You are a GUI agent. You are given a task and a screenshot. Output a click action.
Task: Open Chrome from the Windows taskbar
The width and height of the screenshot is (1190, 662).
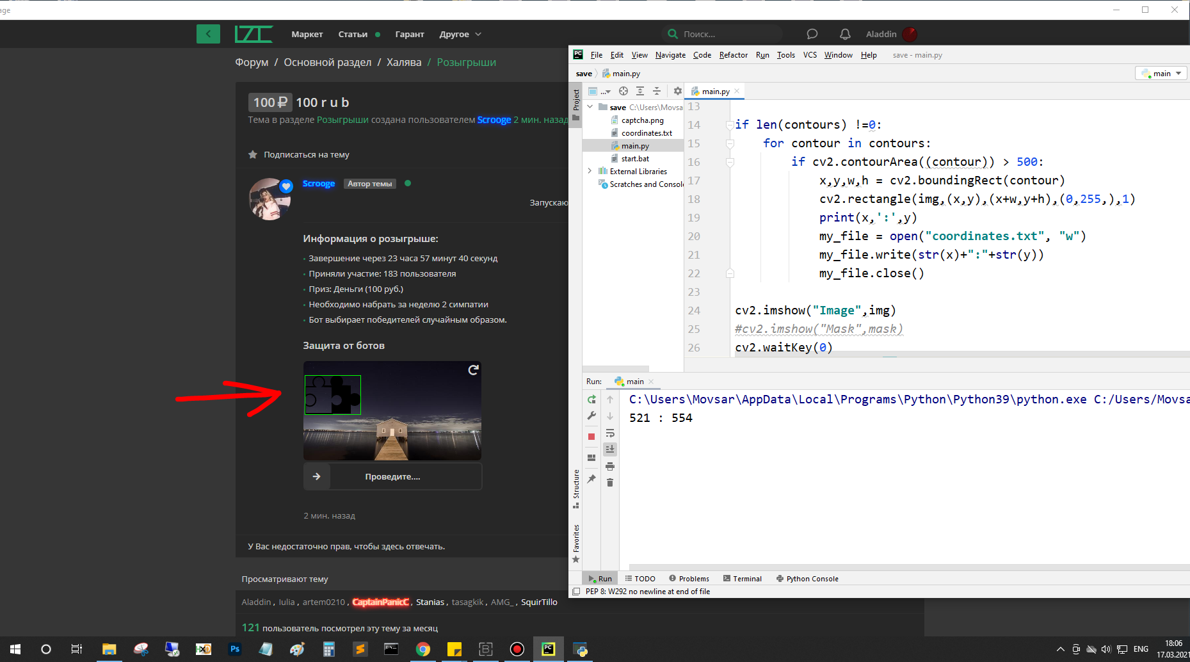[423, 649]
